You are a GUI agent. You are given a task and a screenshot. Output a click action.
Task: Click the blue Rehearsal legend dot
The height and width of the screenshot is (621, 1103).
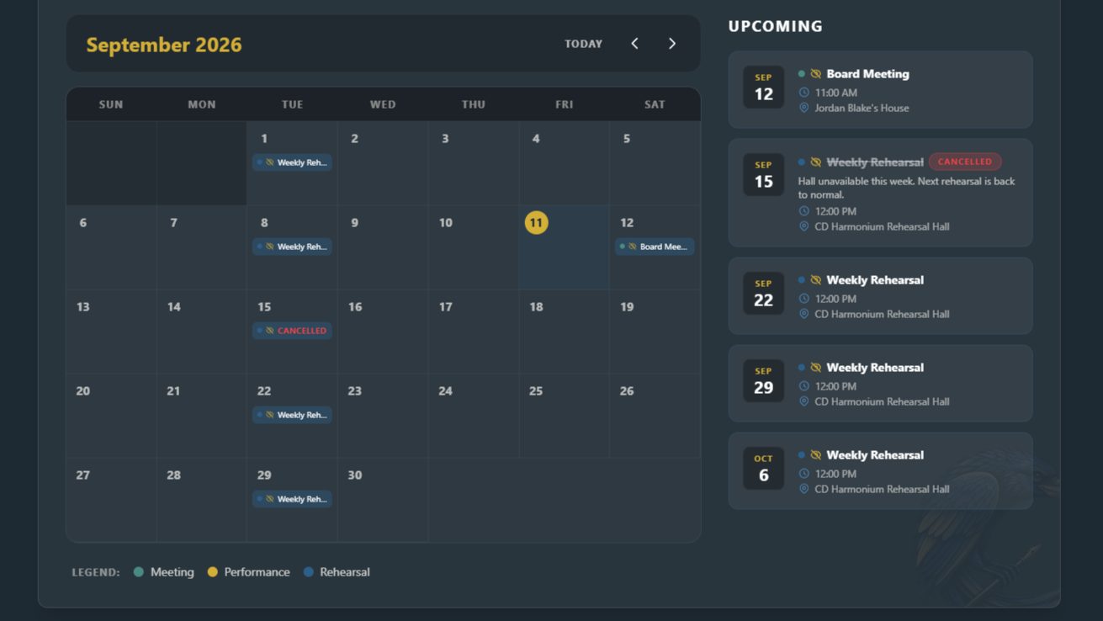click(308, 572)
